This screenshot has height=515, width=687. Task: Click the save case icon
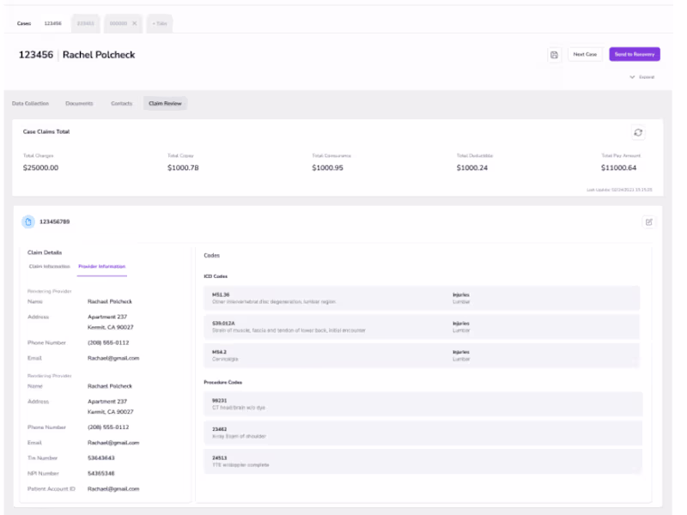(555, 54)
